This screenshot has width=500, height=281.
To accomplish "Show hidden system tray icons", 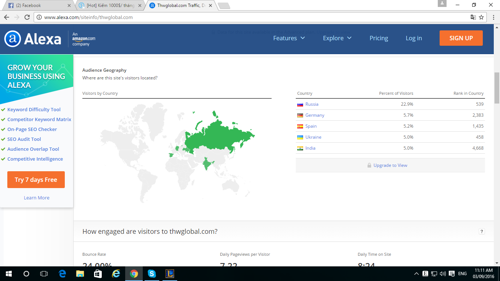I will click(417, 274).
